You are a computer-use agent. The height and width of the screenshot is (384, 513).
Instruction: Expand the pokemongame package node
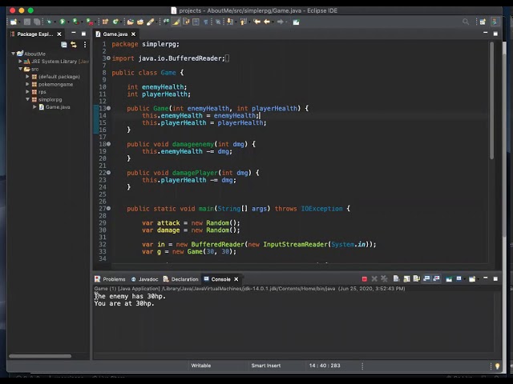pos(27,84)
